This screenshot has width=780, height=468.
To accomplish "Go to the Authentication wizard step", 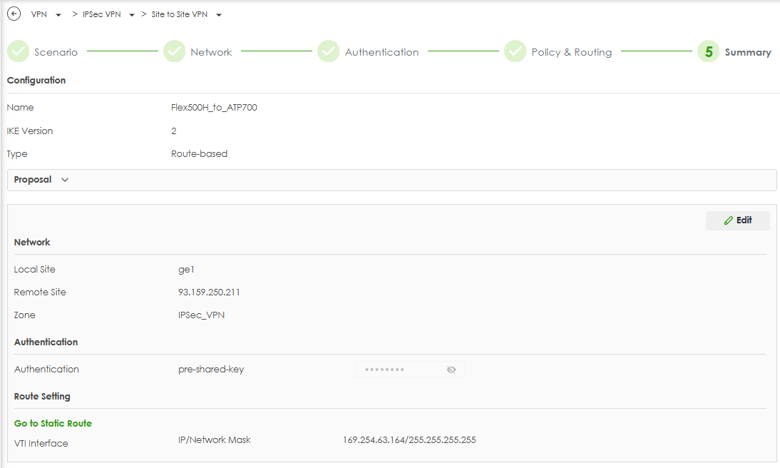I will pyautogui.click(x=381, y=52).
